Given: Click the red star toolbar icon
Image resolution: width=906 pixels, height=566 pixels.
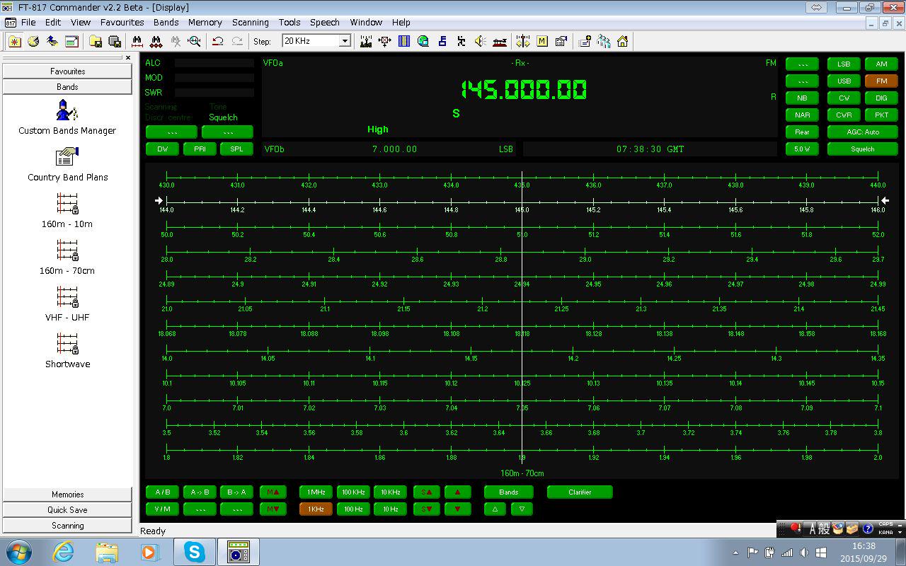Looking at the screenshot, I should [x=14, y=42].
